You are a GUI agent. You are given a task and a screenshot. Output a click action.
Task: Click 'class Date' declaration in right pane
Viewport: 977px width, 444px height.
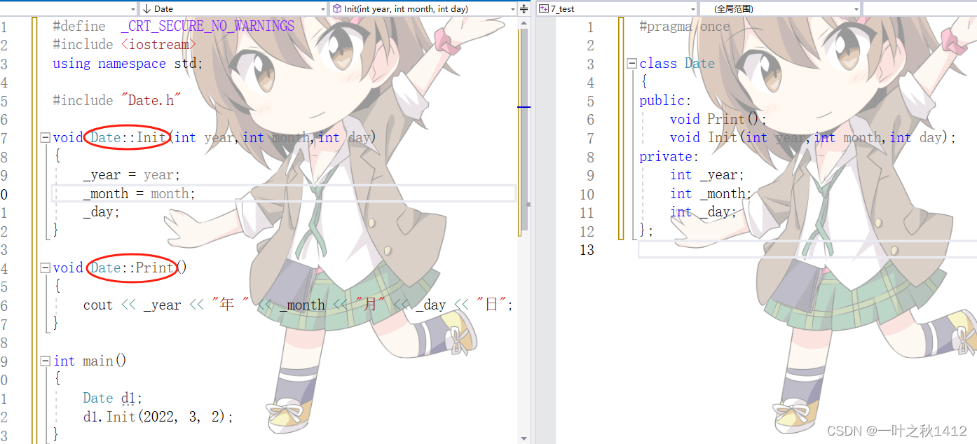point(677,64)
